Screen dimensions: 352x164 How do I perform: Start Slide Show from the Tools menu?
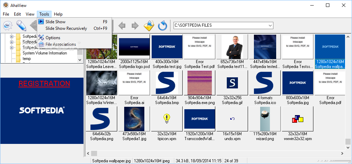74,22
